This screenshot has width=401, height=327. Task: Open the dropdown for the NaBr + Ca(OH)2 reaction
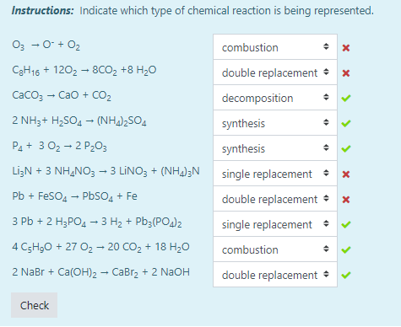point(275,275)
